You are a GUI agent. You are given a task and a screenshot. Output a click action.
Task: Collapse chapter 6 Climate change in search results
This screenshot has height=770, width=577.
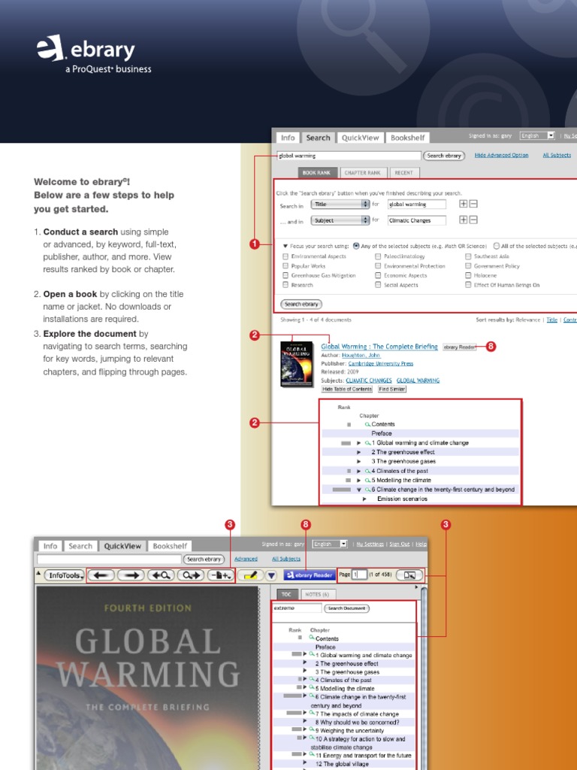pyautogui.click(x=358, y=490)
